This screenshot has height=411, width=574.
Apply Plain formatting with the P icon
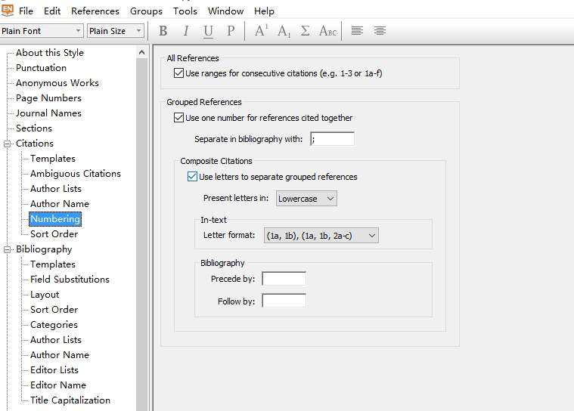231,31
